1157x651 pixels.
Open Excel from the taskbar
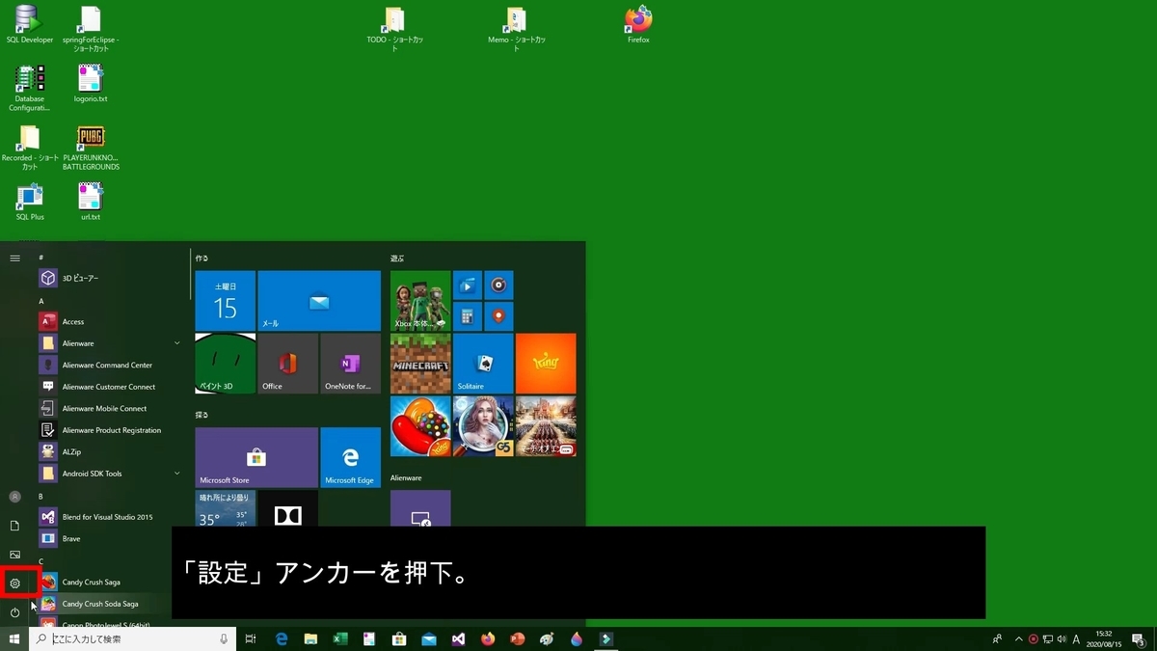click(339, 638)
